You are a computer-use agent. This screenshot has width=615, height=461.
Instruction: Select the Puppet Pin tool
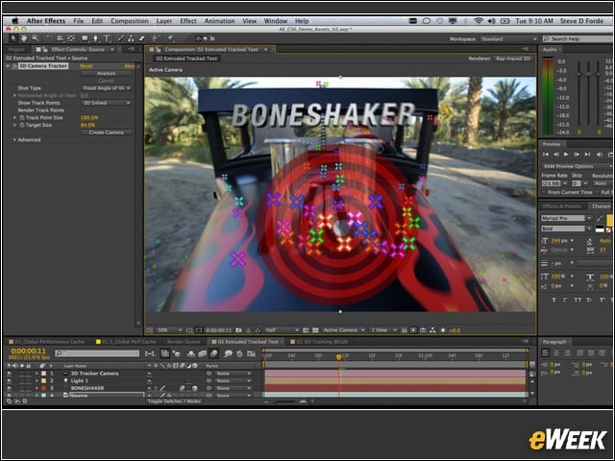[x=171, y=38]
